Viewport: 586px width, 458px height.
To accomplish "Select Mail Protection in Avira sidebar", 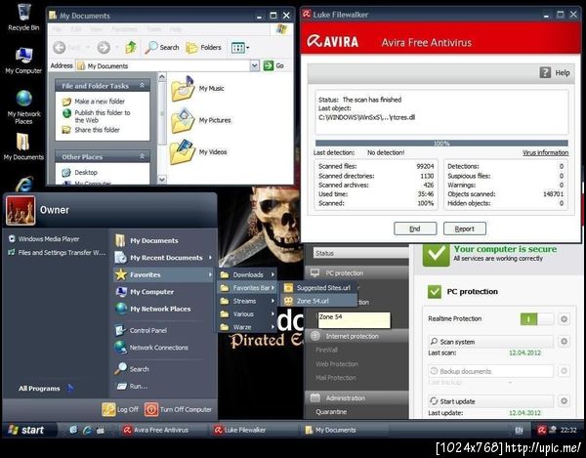I will (336, 378).
